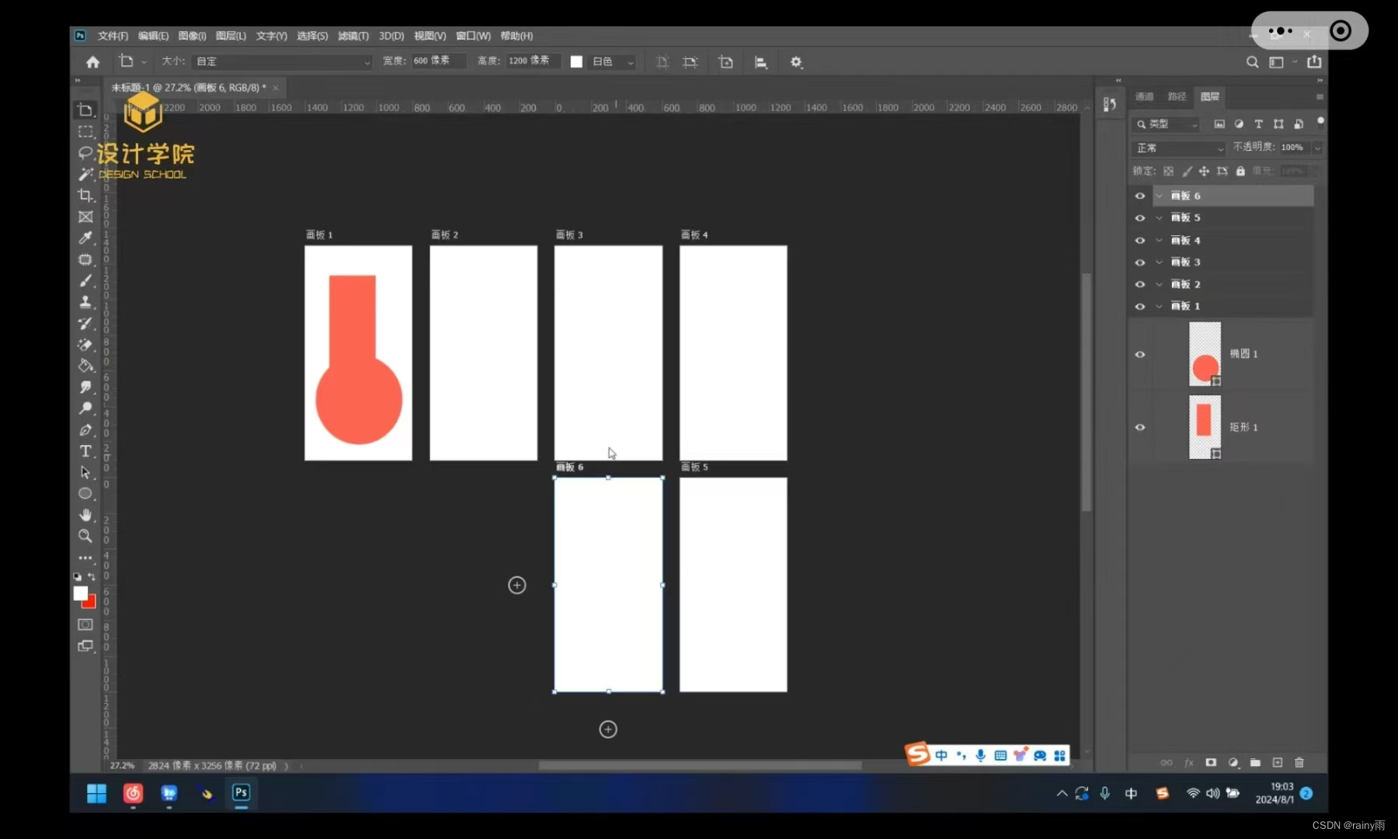Click the add new artboard icon

tap(725, 62)
